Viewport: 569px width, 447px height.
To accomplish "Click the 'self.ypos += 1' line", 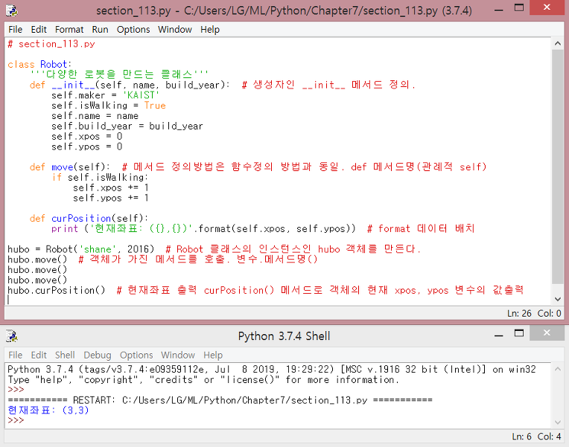I will (x=111, y=198).
